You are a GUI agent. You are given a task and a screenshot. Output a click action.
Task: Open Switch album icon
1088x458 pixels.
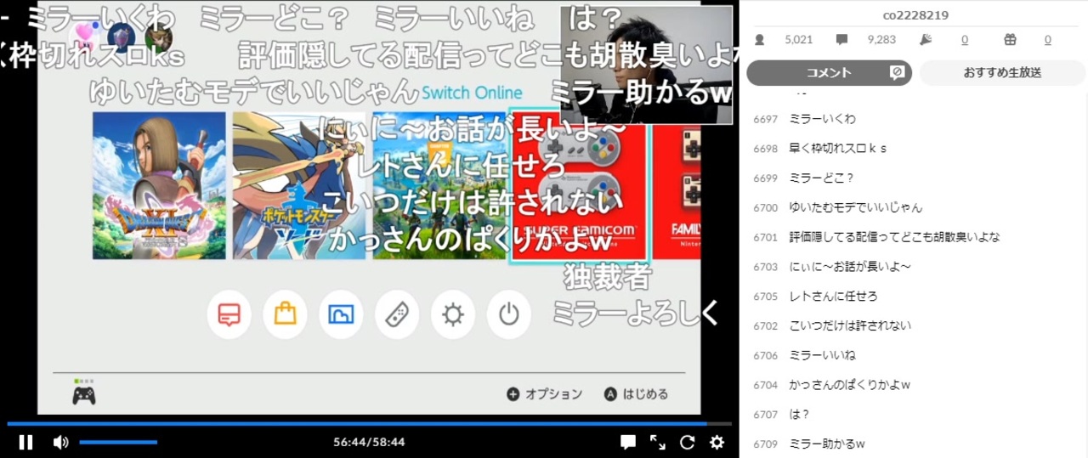click(x=341, y=314)
